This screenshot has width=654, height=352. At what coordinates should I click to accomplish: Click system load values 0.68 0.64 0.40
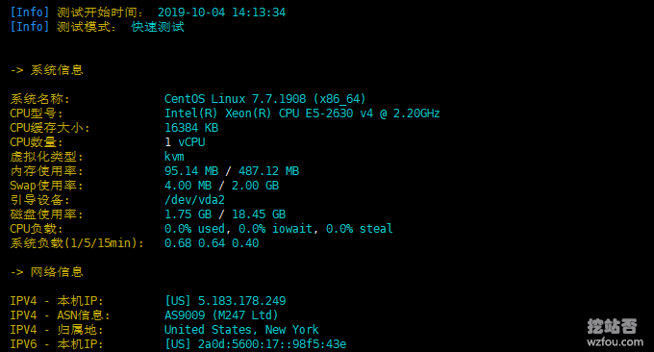click(212, 243)
